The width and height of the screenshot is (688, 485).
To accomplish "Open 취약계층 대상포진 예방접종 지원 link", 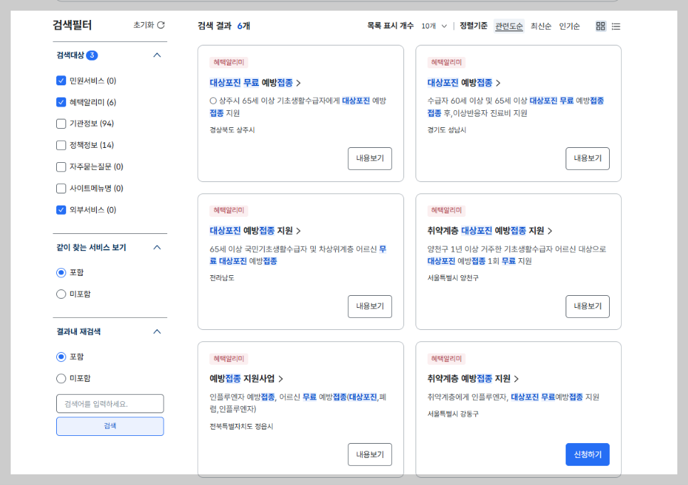I will click(x=489, y=230).
